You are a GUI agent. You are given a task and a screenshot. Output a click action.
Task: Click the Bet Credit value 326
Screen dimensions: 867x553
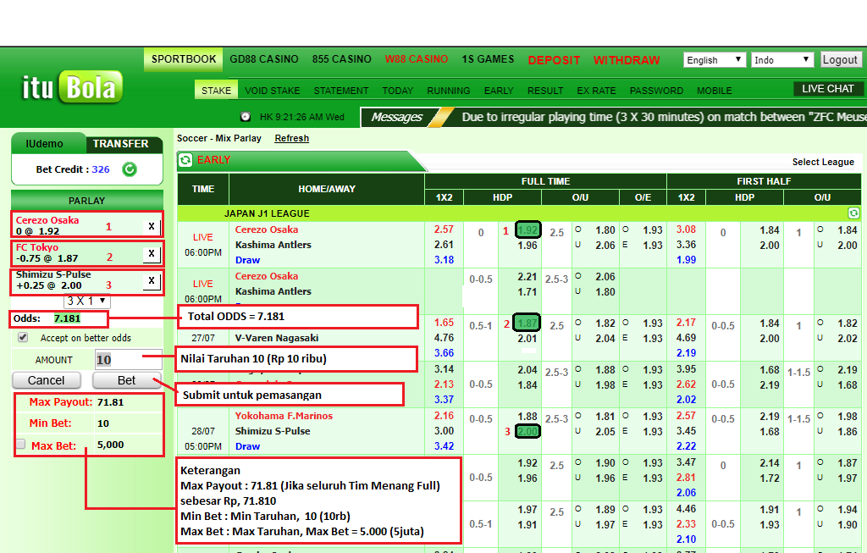click(101, 169)
